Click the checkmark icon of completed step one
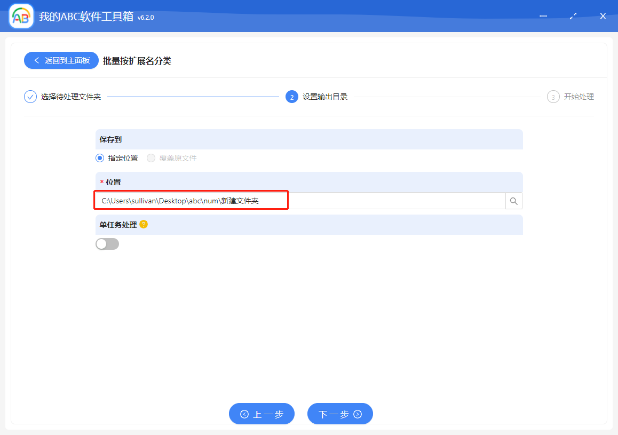618x435 pixels. (x=30, y=97)
